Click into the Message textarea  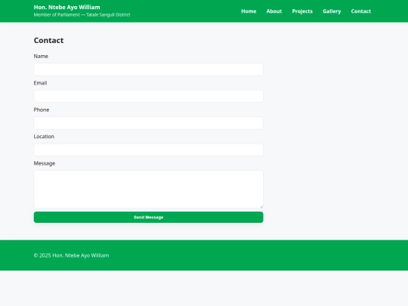pos(148,189)
